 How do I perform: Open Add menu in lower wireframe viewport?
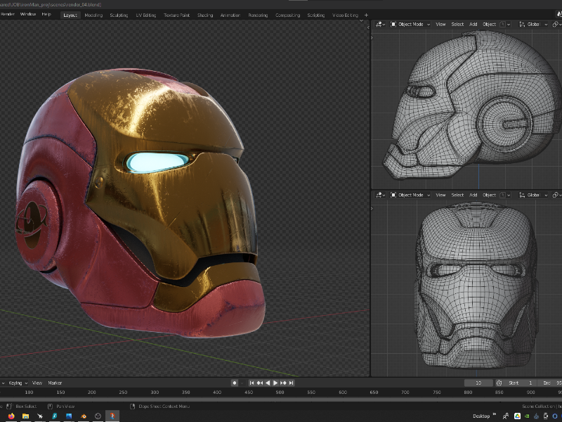(x=473, y=195)
